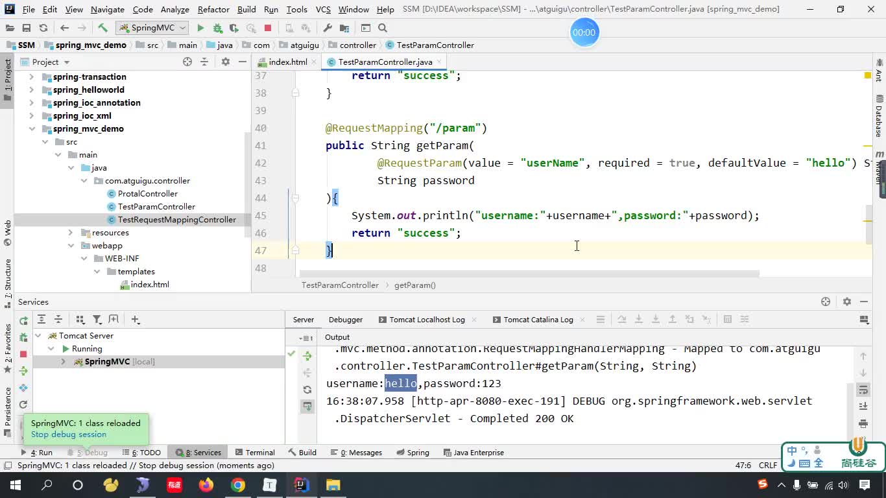Close the TestParamController.java tab

tap(439, 62)
